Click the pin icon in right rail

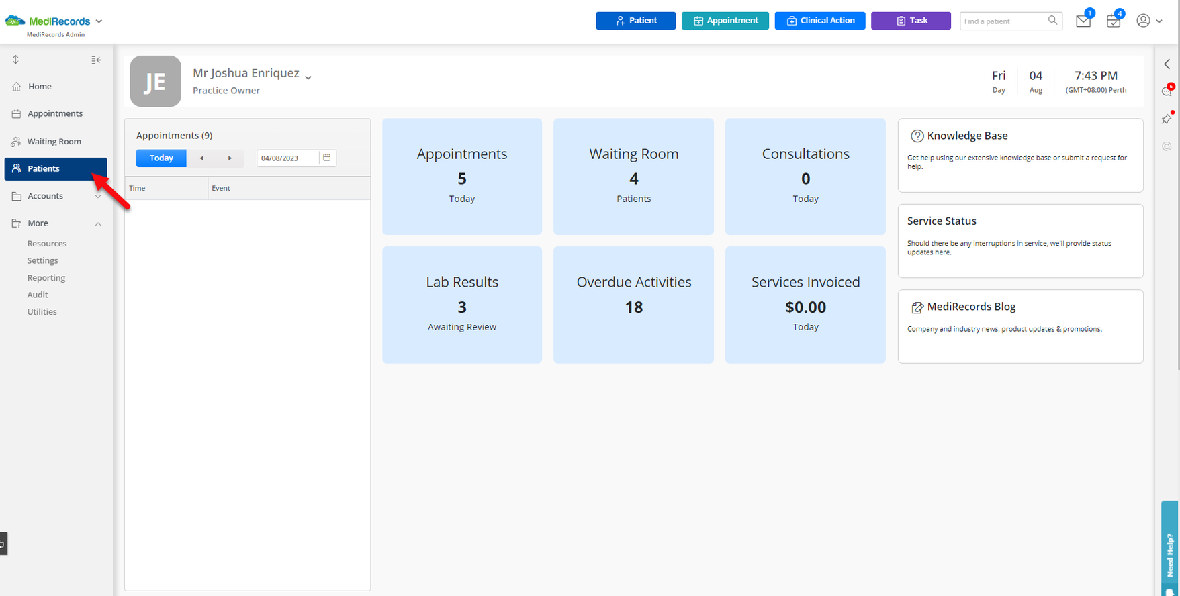click(x=1167, y=118)
